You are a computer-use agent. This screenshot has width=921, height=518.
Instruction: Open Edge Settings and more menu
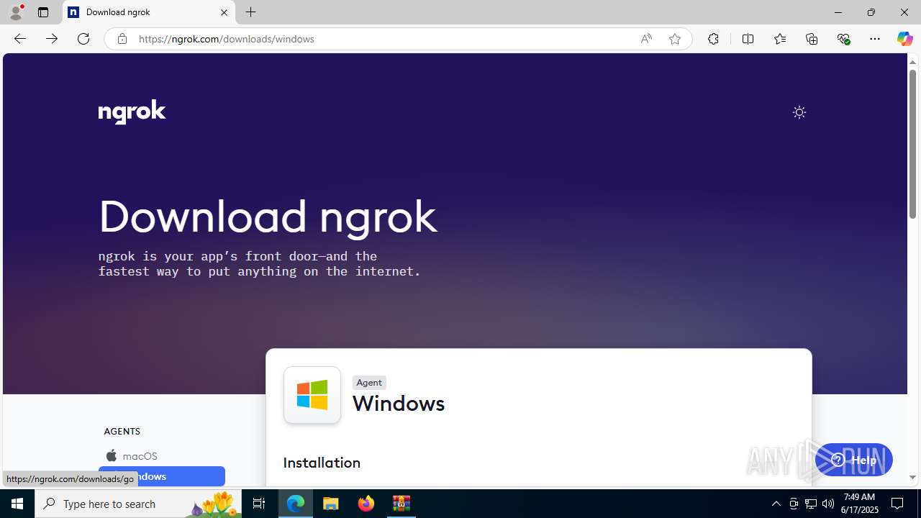click(875, 39)
